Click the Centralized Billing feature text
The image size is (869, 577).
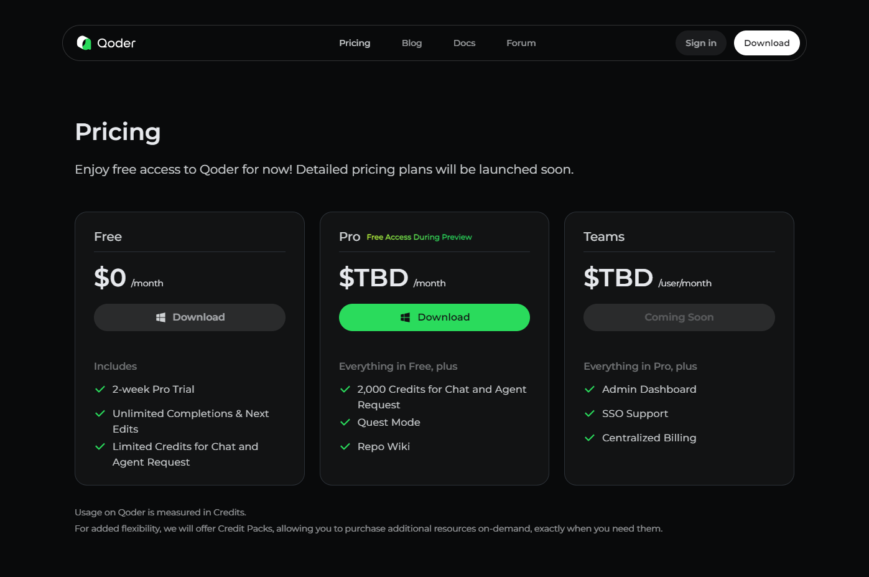[649, 438]
